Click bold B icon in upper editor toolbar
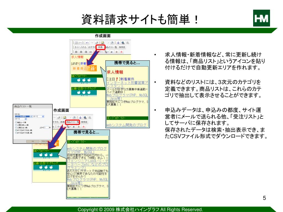 click(x=117, y=52)
